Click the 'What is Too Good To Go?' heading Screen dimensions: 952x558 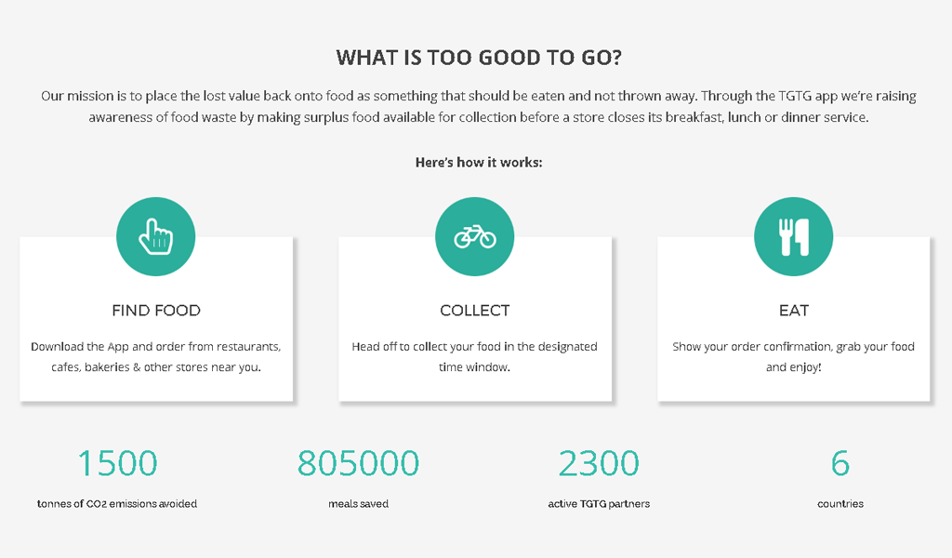[x=479, y=58]
